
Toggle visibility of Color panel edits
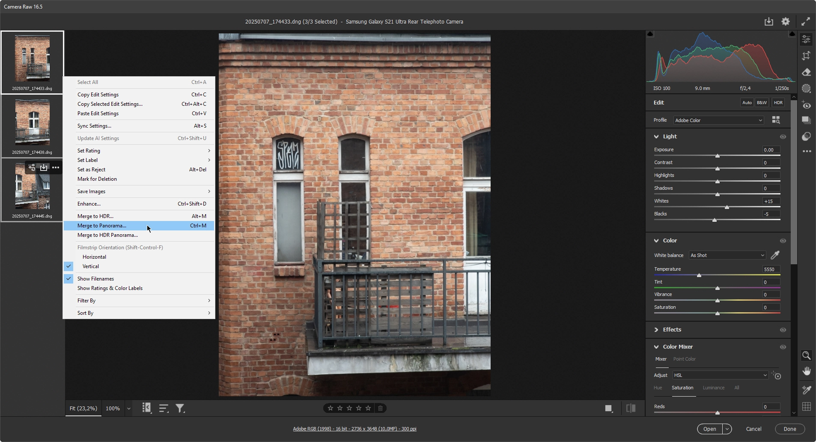pos(783,241)
